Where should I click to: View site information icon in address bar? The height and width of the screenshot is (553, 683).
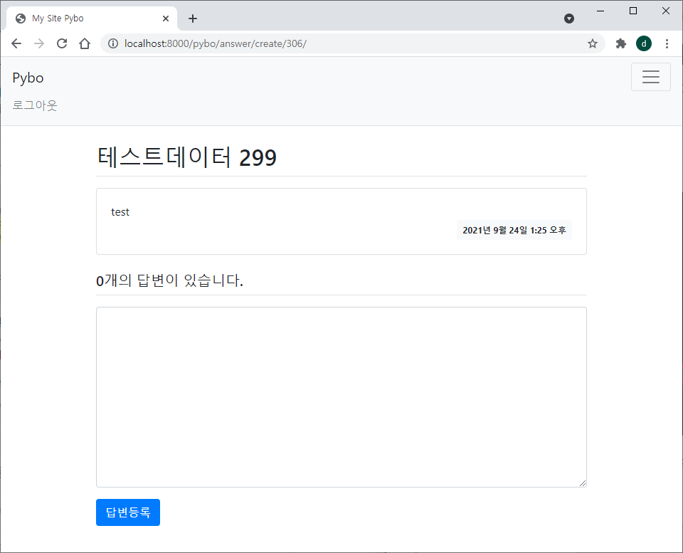[x=113, y=43]
